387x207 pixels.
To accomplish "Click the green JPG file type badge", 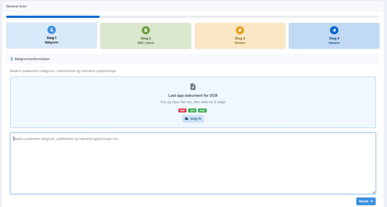I will click(192, 110).
